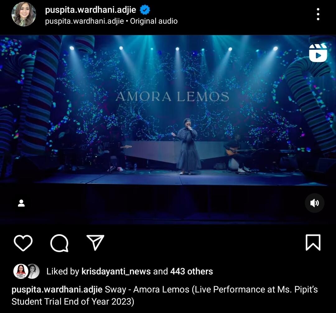
Task: View the 443 others likes list
Action: tap(192, 271)
